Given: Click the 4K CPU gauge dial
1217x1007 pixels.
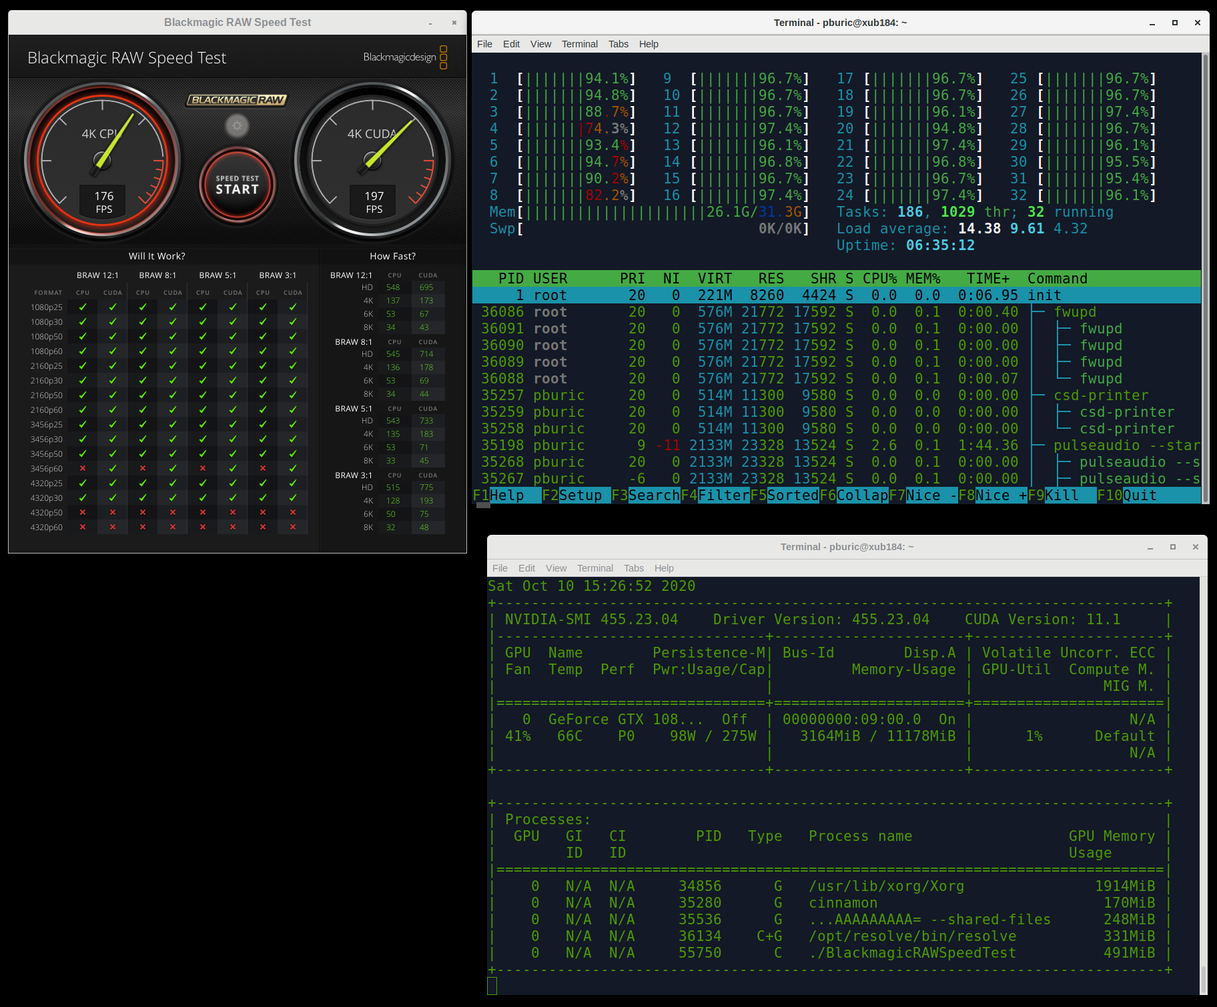Looking at the screenshot, I should (103, 160).
